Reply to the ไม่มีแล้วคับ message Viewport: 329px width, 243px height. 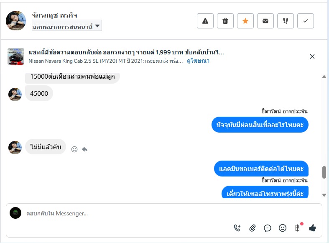tap(84, 149)
